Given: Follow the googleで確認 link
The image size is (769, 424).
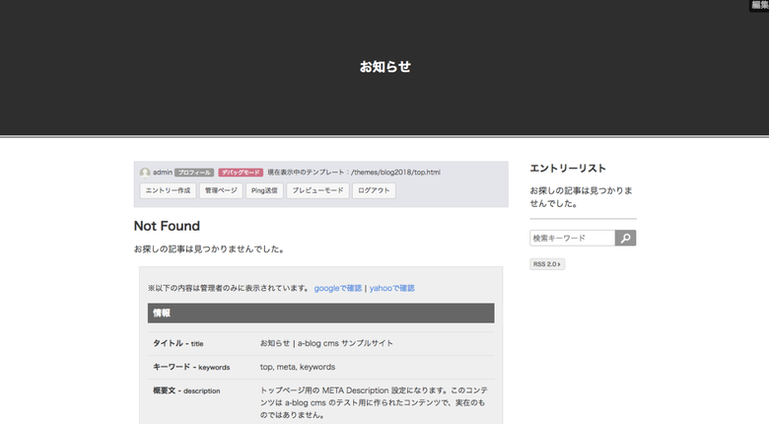Looking at the screenshot, I should click(x=338, y=288).
